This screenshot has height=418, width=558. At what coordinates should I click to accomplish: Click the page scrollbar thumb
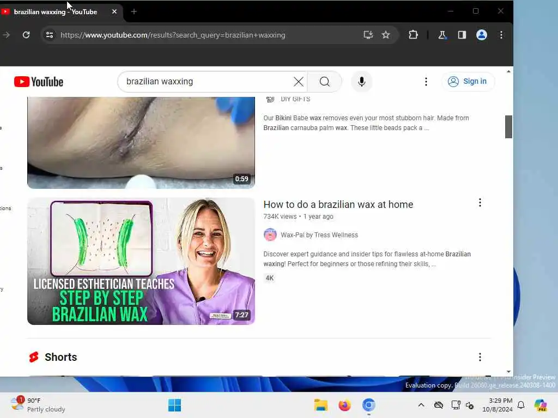[508, 126]
